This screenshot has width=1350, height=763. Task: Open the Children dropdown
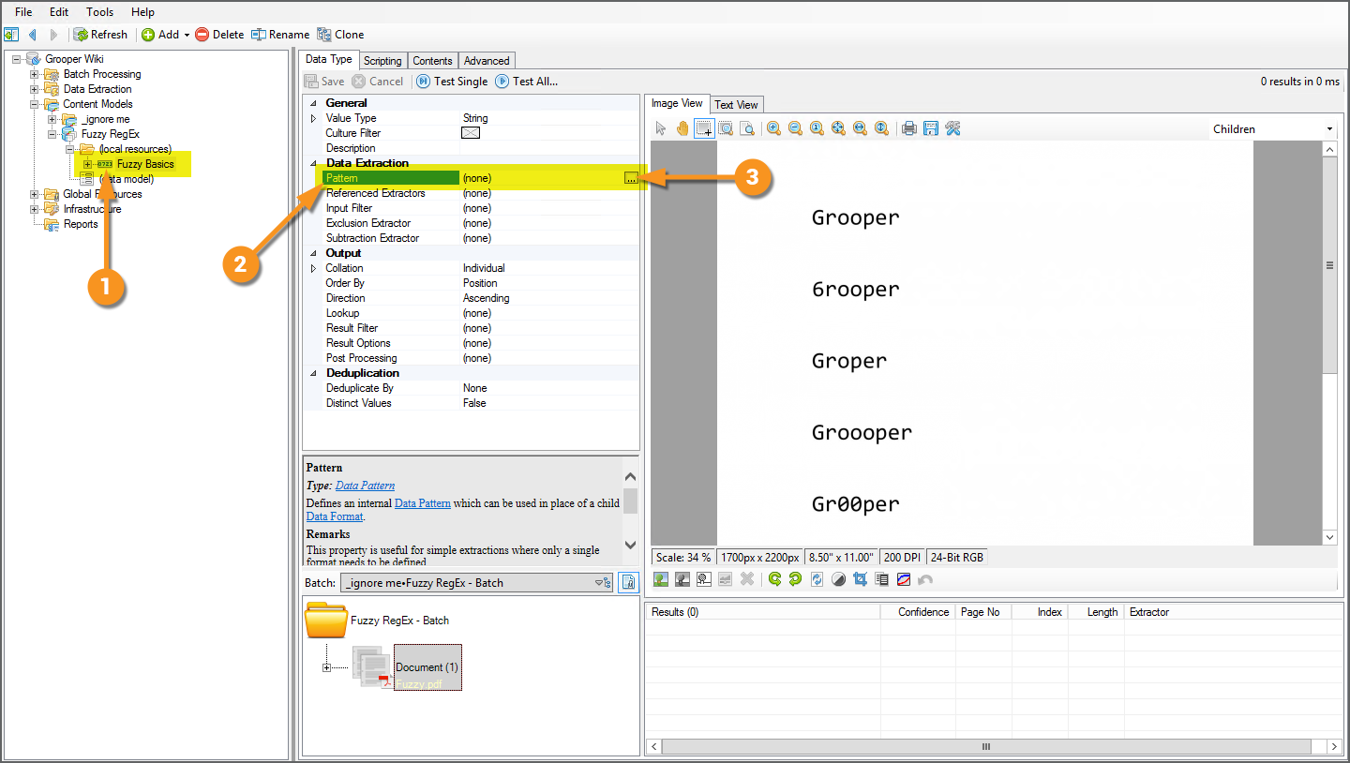tap(1272, 129)
